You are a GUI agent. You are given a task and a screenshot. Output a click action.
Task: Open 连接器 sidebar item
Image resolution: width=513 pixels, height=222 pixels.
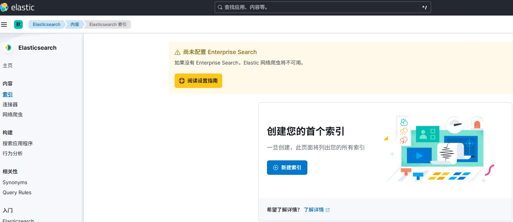pyautogui.click(x=10, y=105)
